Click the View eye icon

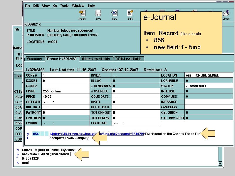click(x=114, y=15)
